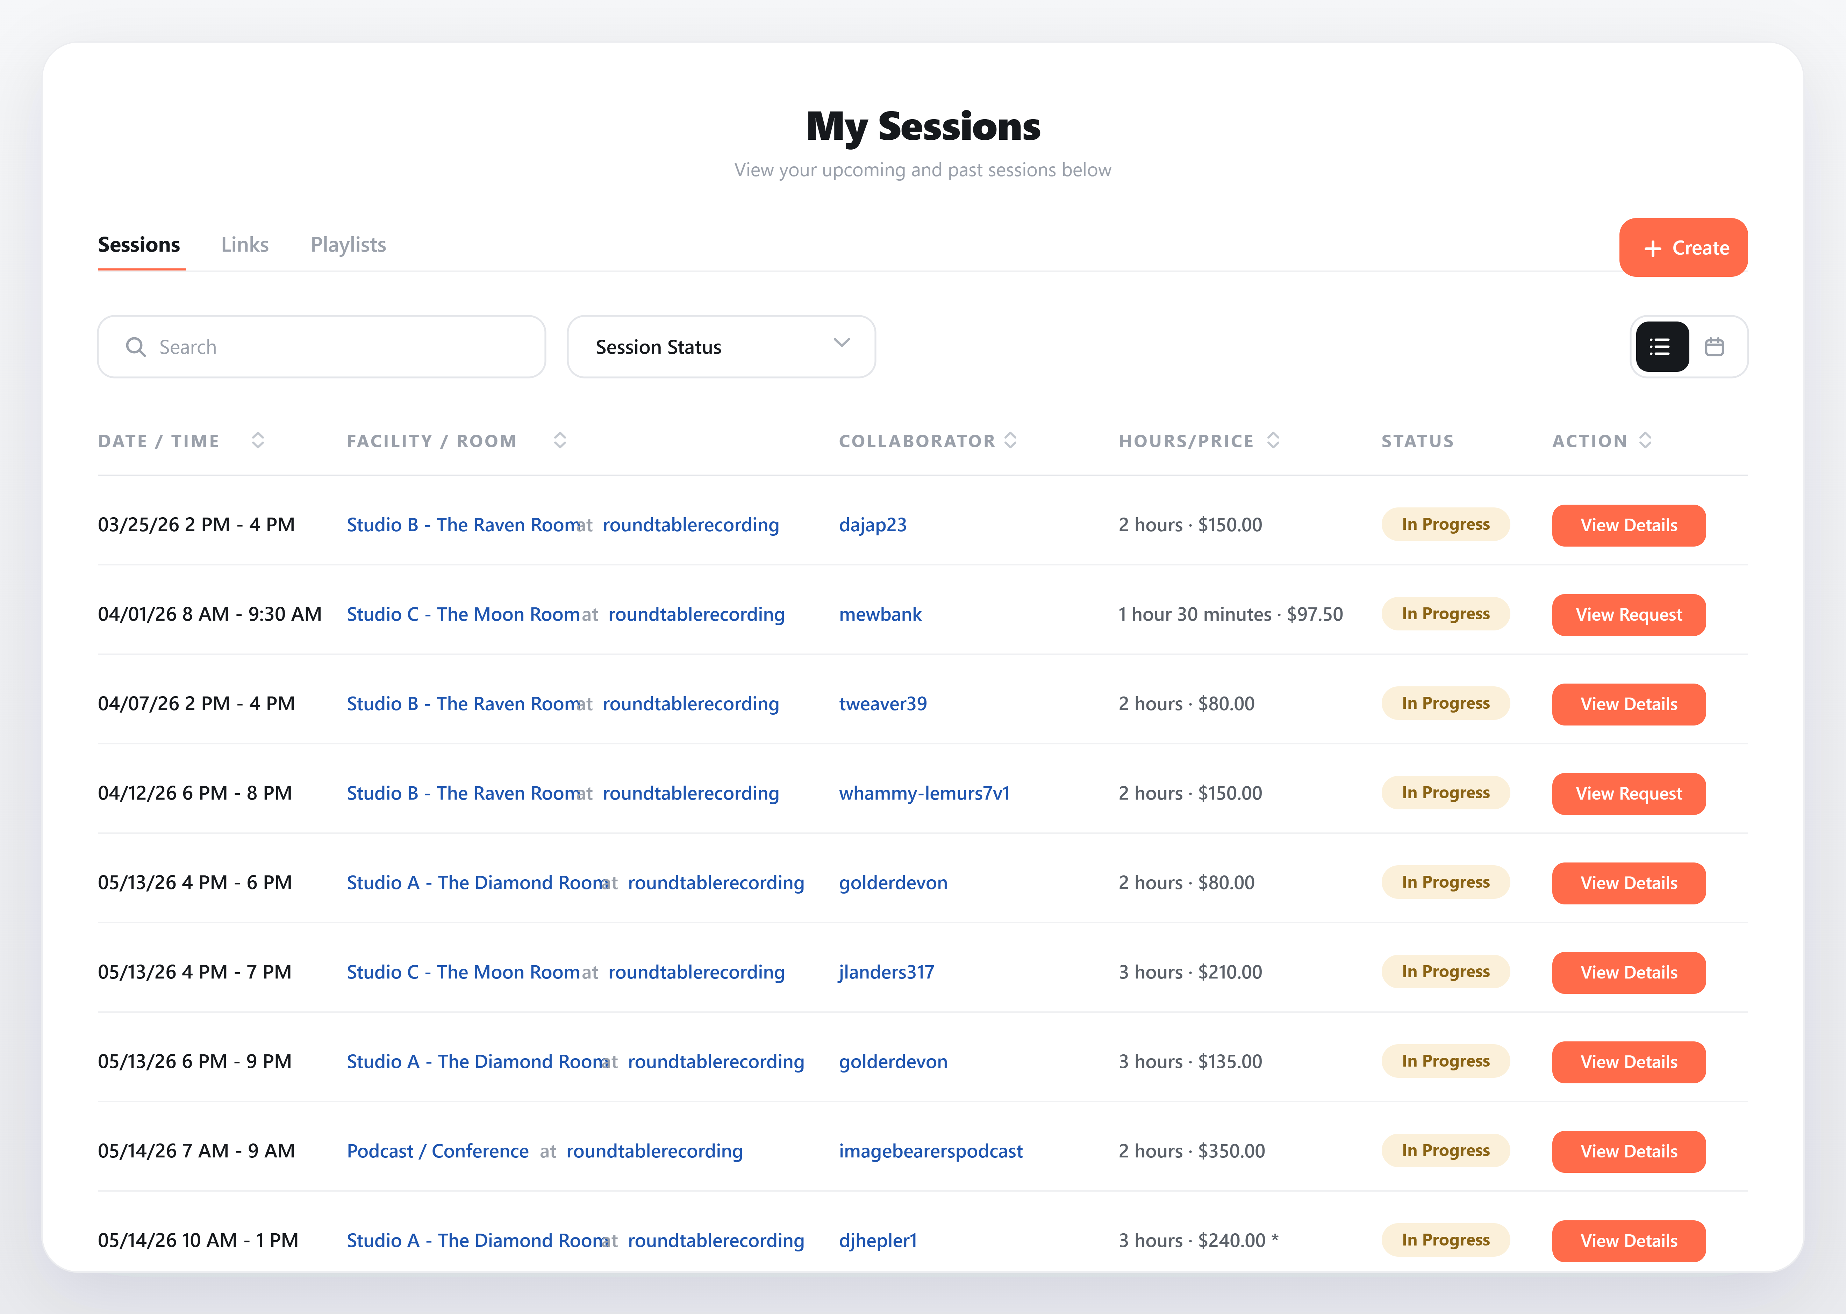Sort by Action column arrows
Image resolution: width=1846 pixels, height=1314 pixels.
[x=1645, y=440]
